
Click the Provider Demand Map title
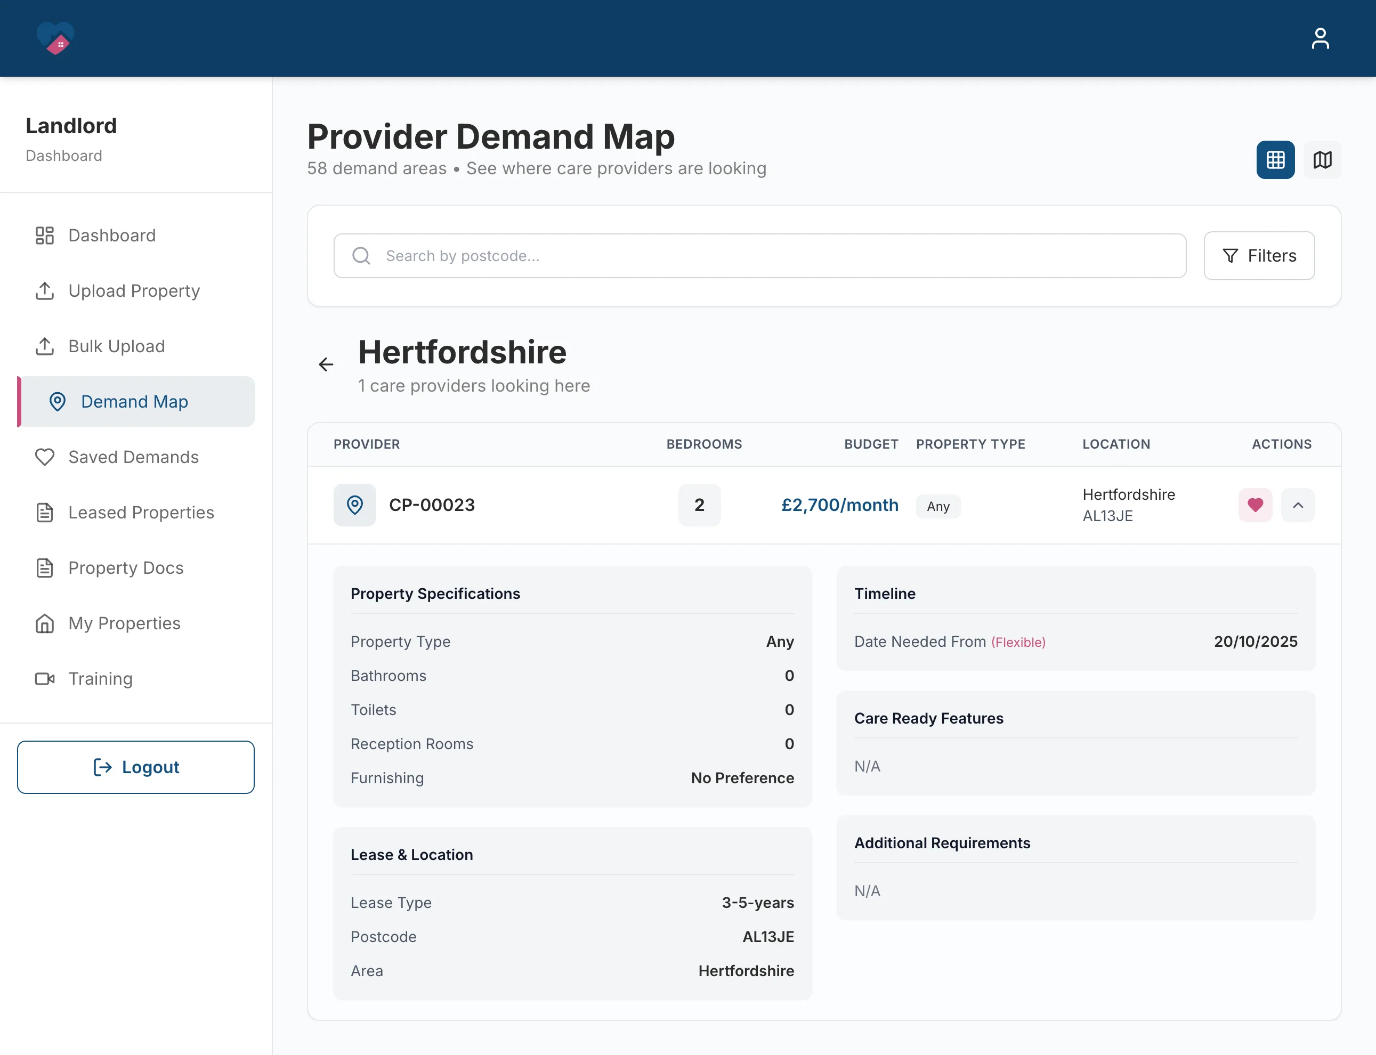(490, 137)
